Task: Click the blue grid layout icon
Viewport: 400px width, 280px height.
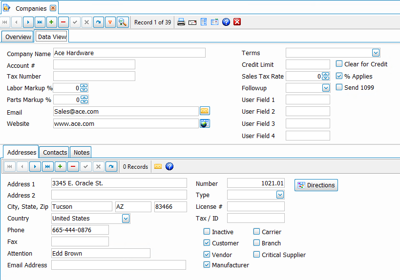Action: pyautogui.click(x=204, y=22)
